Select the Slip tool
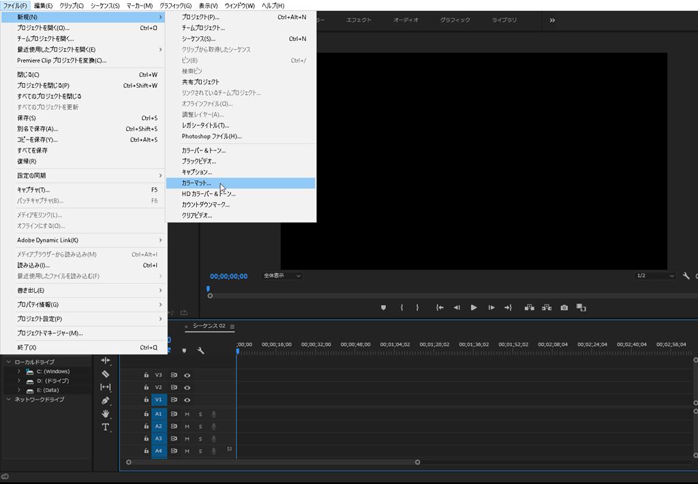The height and width of the screenshot is (484, 698). tap(106, 387)
